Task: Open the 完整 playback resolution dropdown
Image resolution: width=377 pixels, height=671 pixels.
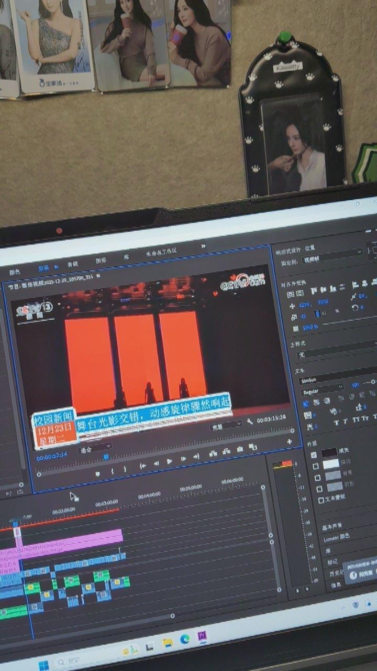Action: point(226,425)
